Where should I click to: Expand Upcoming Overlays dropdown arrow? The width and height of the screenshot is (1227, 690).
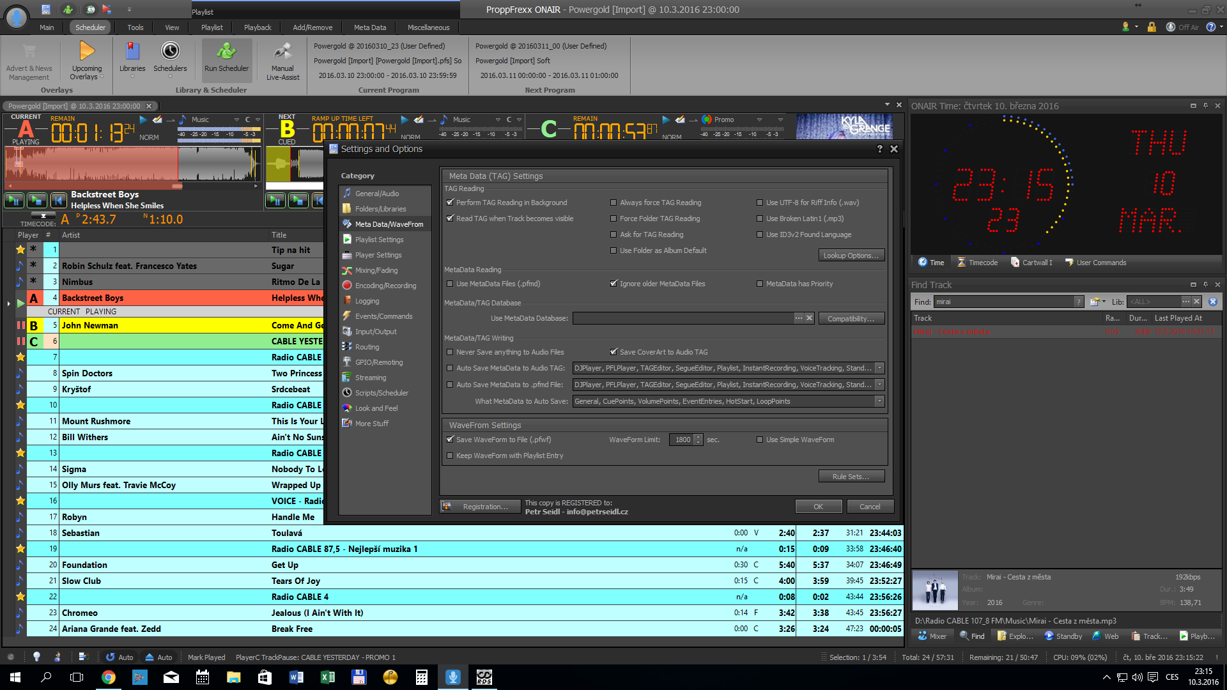tap(102, 77)
